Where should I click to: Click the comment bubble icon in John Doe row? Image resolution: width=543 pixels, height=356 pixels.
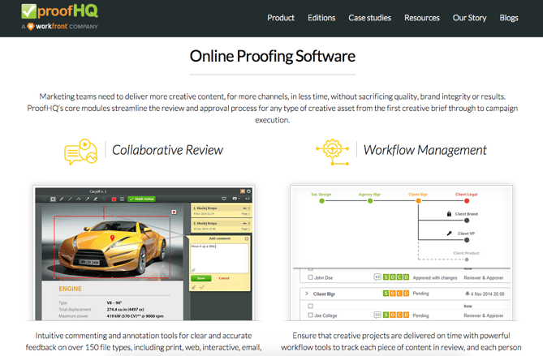pyautogui.click(x=377, y=277)
